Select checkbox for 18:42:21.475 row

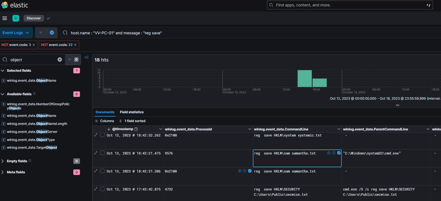click(x=102, y=153)
